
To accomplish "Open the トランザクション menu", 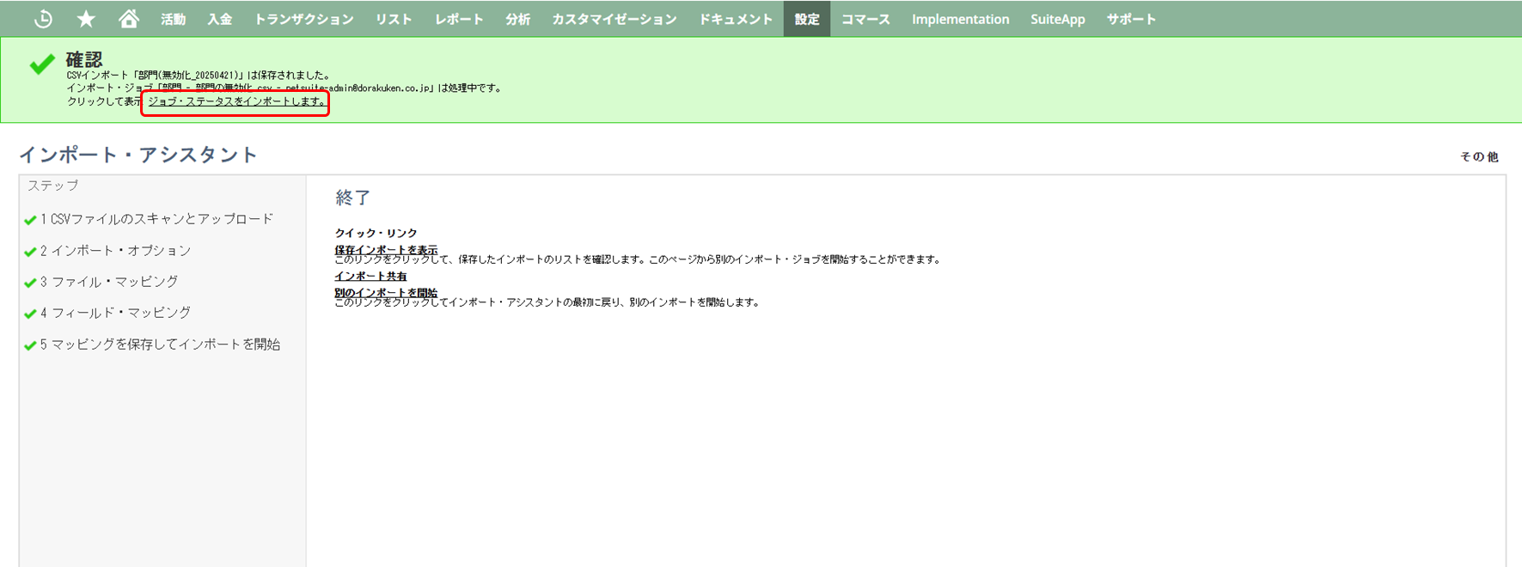I will (304, 19).
